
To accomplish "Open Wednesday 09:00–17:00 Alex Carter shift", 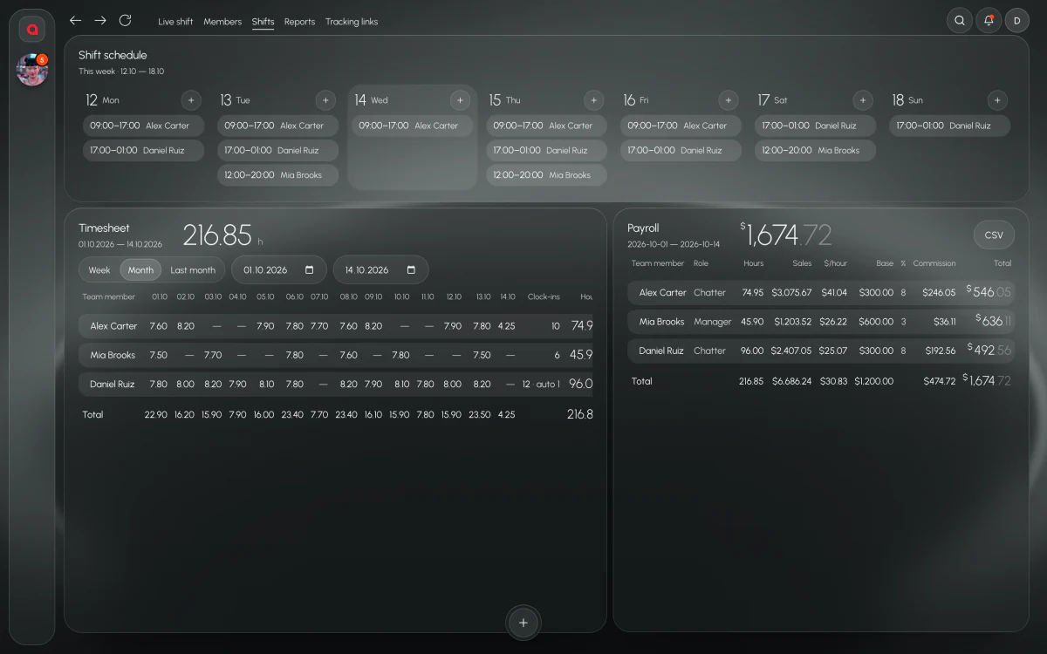I will point(412,126).
